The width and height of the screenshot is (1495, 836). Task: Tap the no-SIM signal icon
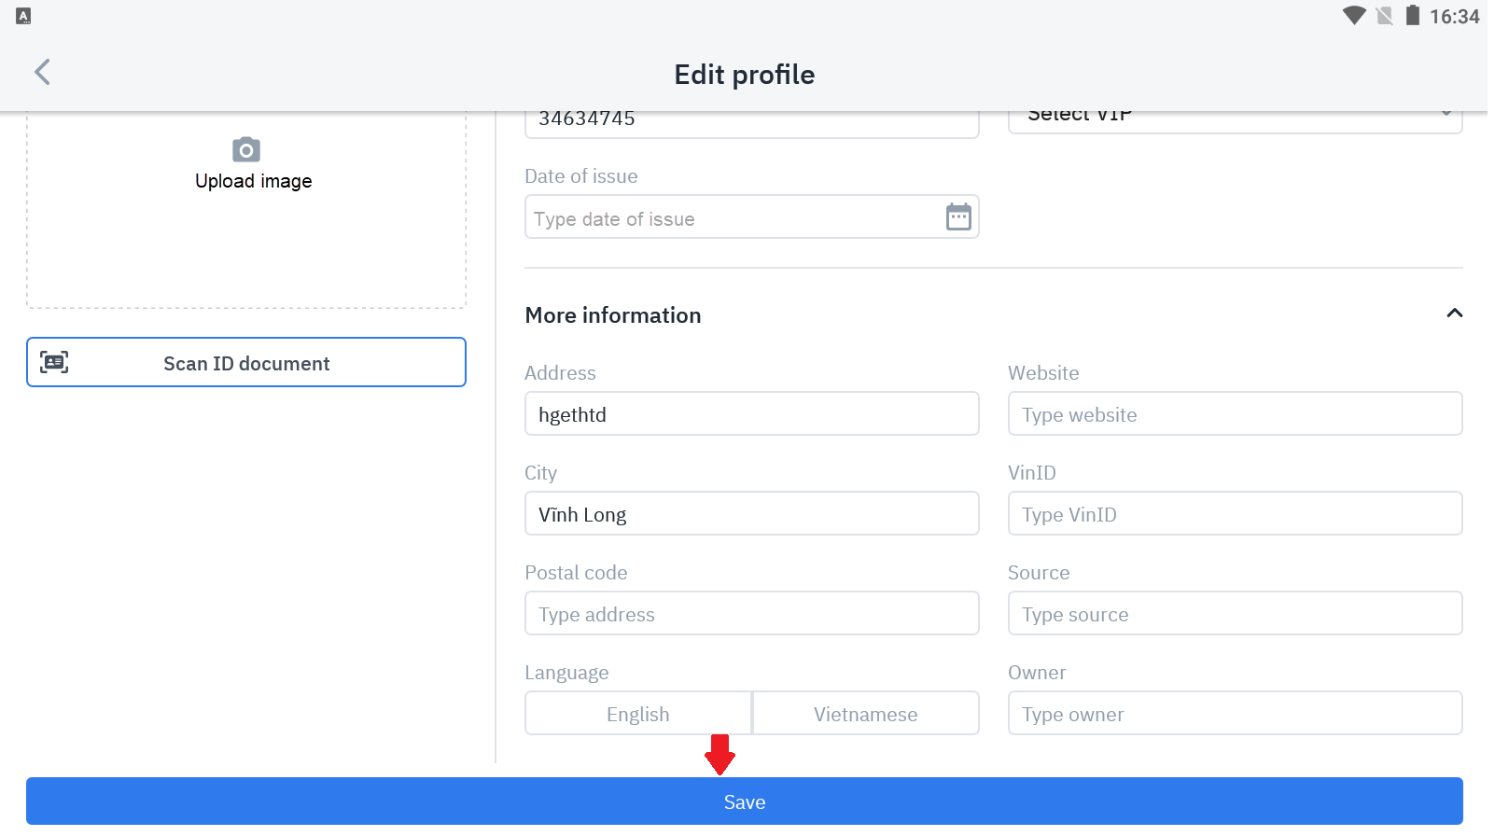tap(1384, 16)
